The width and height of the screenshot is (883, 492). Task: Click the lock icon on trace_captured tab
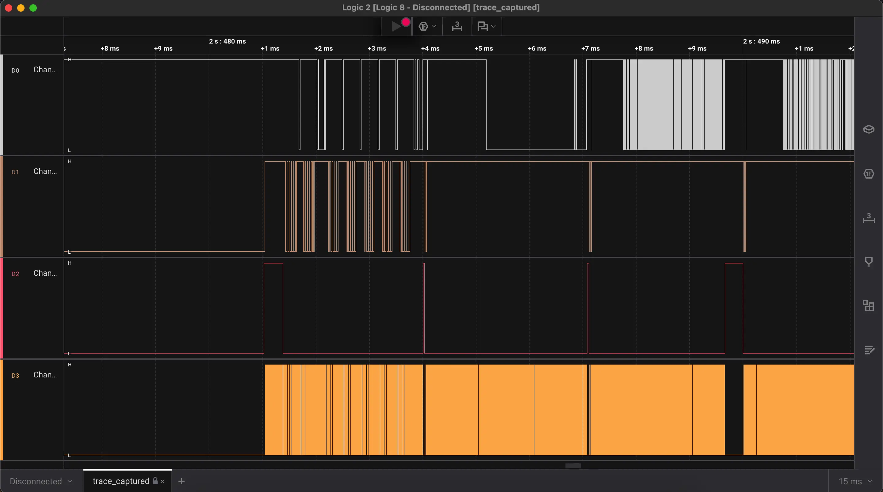click(x=155, y=481)
